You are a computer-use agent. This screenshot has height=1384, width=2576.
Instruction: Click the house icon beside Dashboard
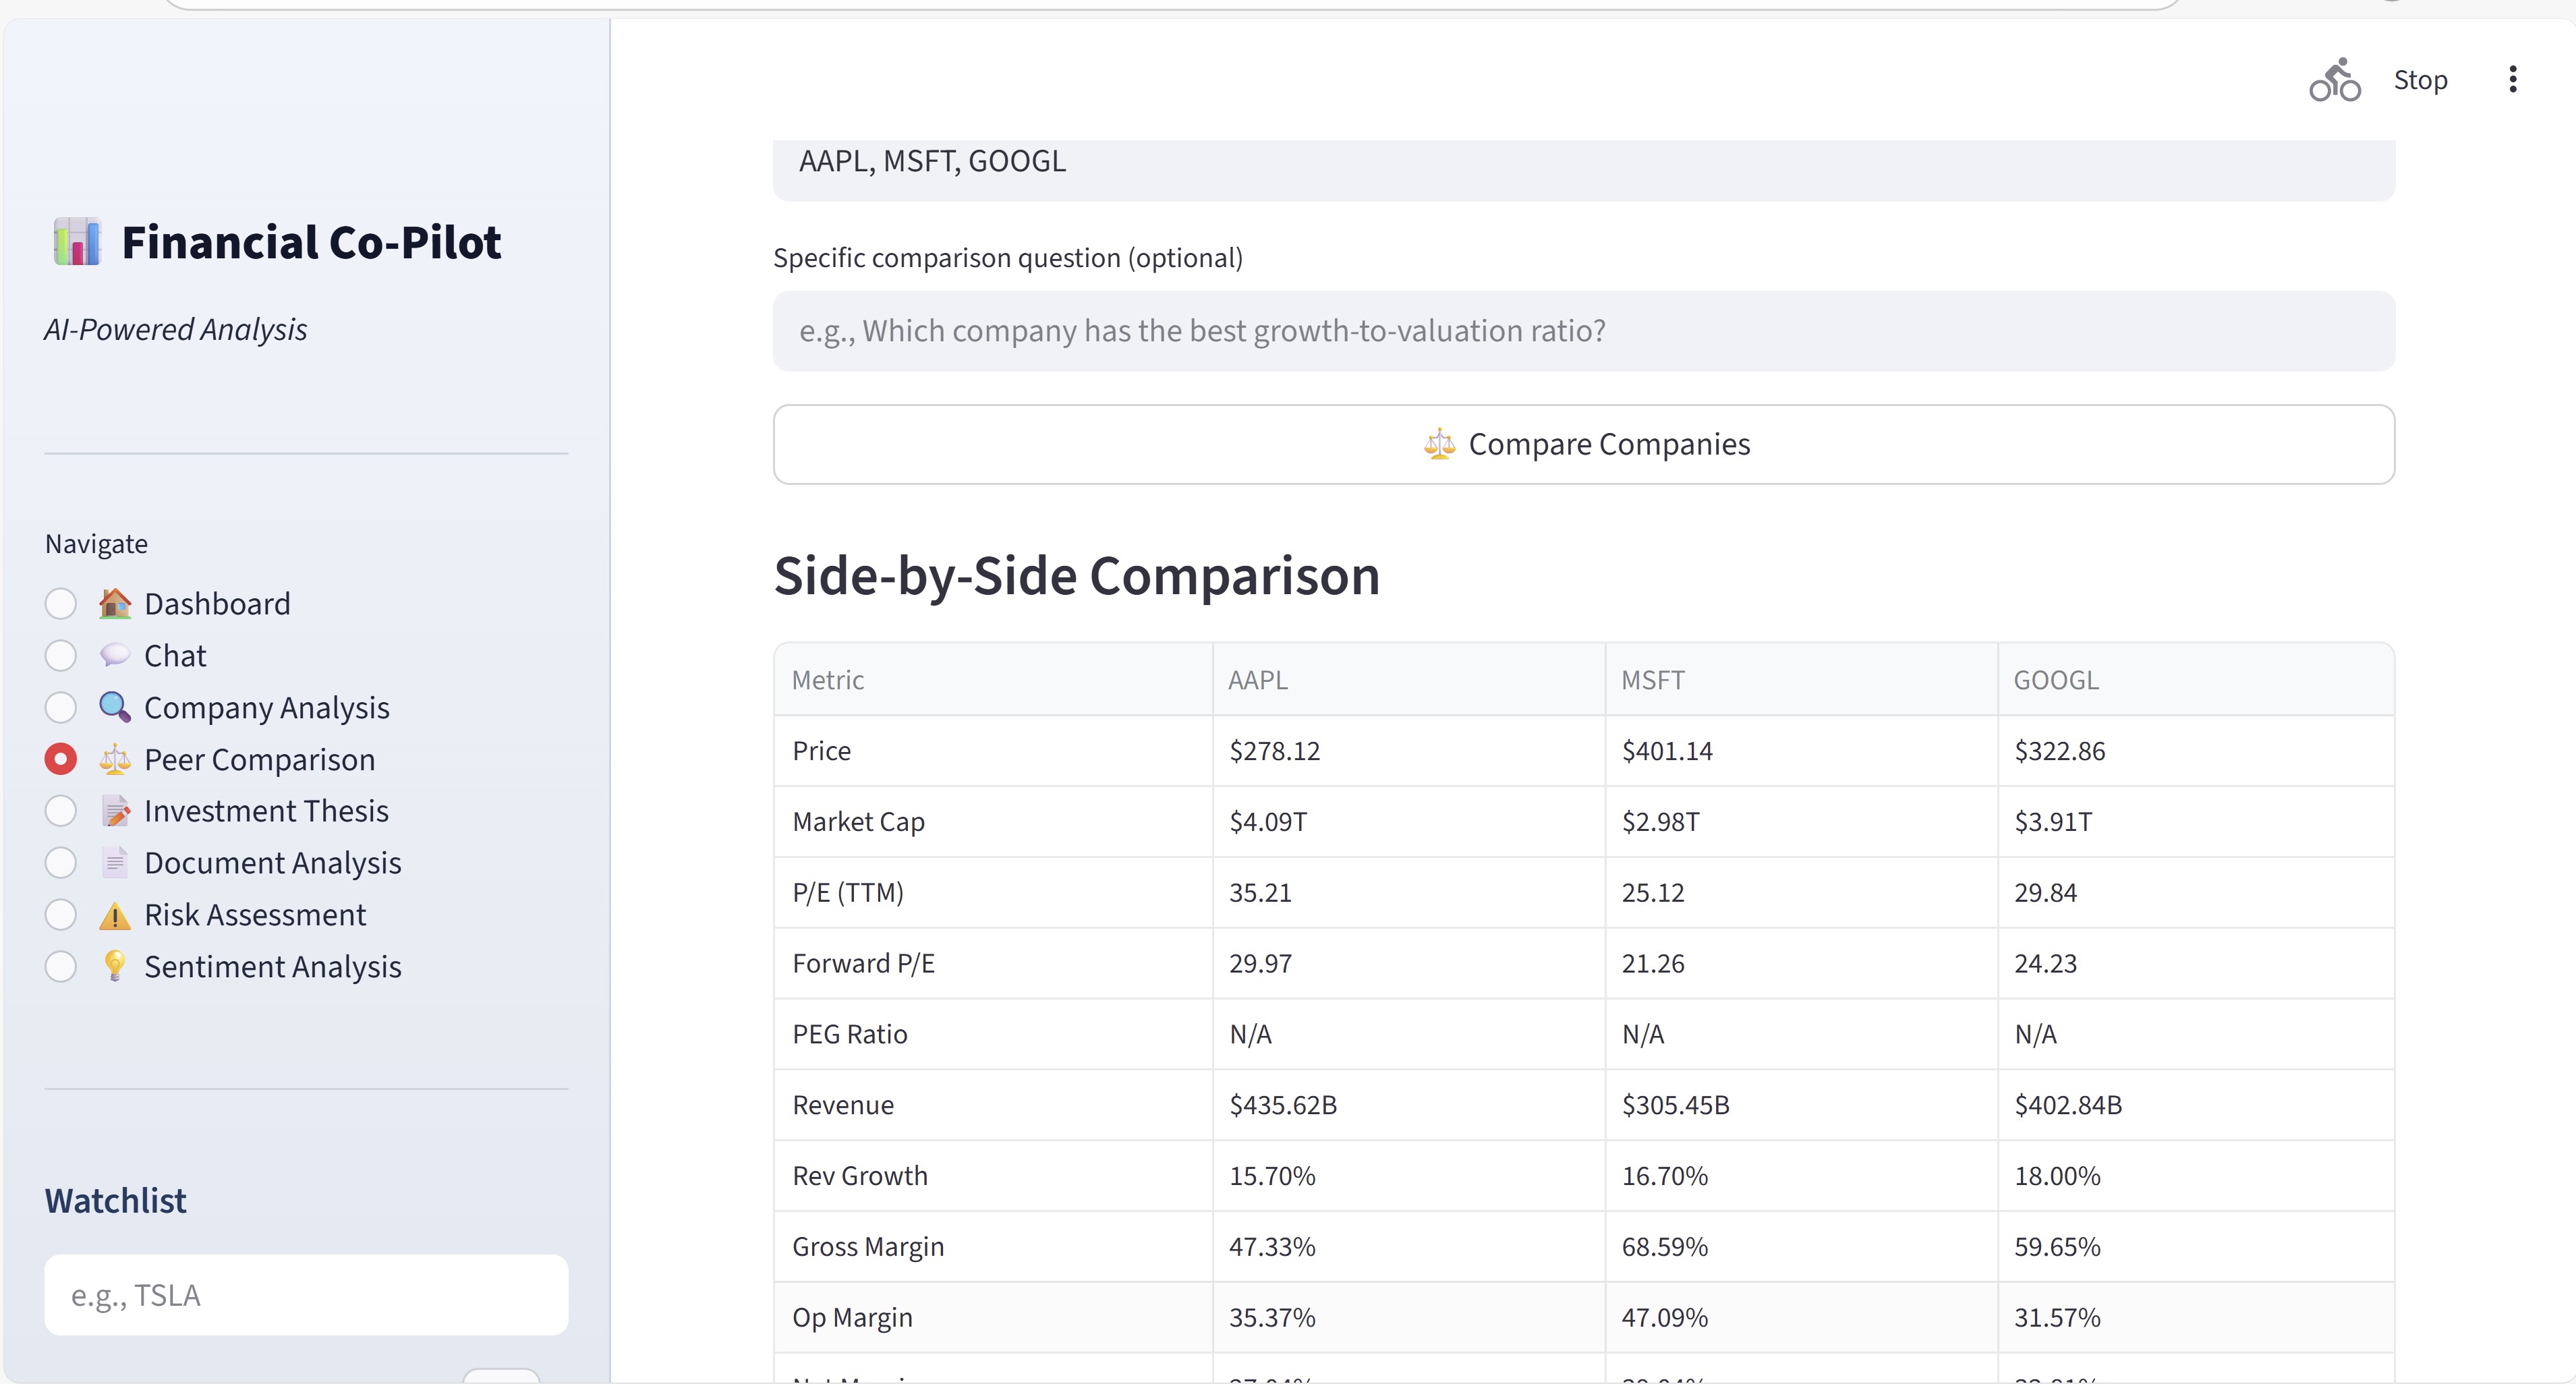tap(115, 604)
